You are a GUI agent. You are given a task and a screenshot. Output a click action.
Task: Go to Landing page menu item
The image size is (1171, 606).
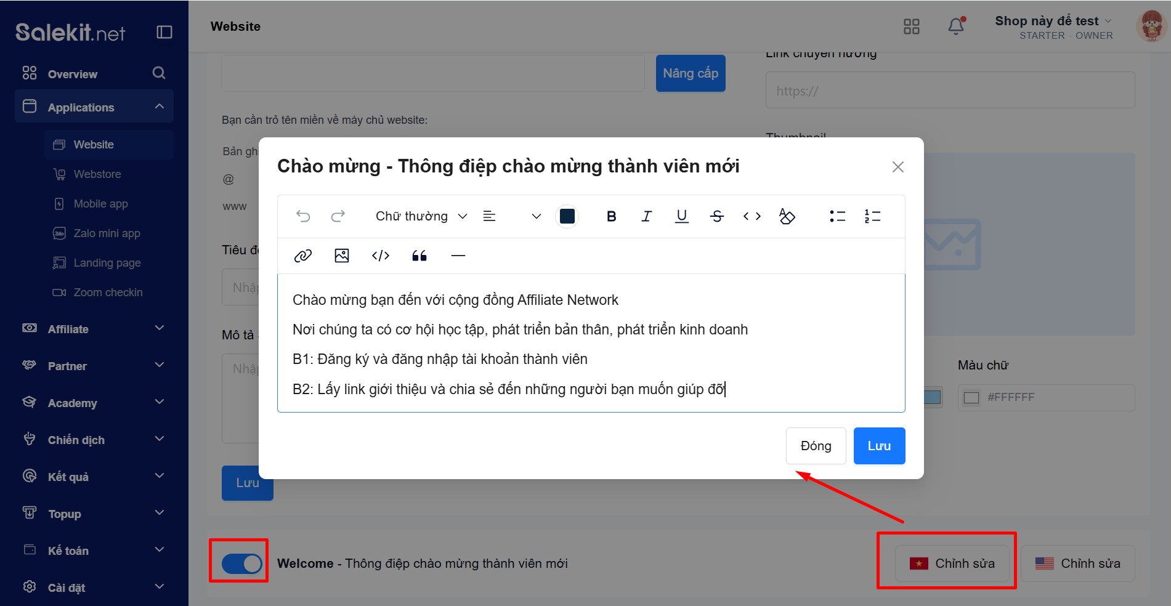coord(107,263)
